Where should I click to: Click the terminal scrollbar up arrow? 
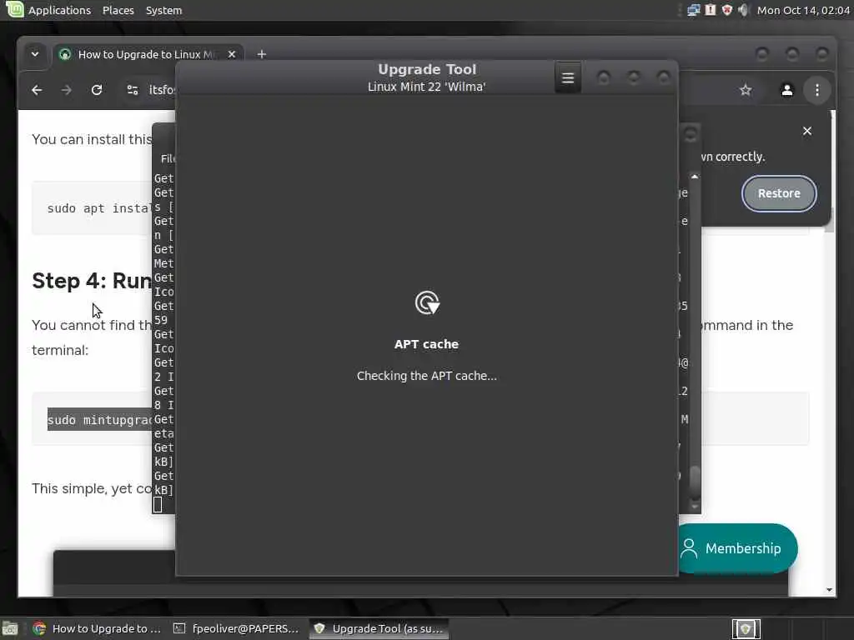(x=695, y=177)
